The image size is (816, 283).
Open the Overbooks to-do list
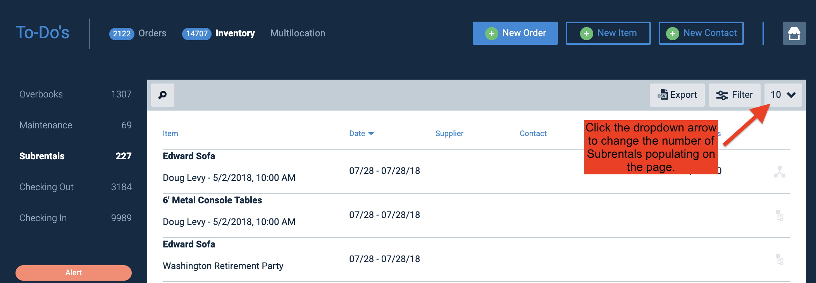click(x=75, y=94)
